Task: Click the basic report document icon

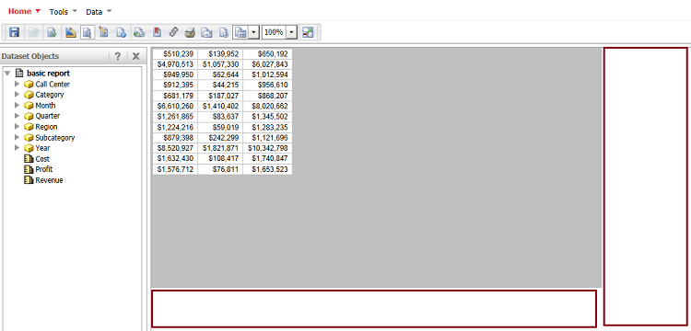Action: [19, 73]
